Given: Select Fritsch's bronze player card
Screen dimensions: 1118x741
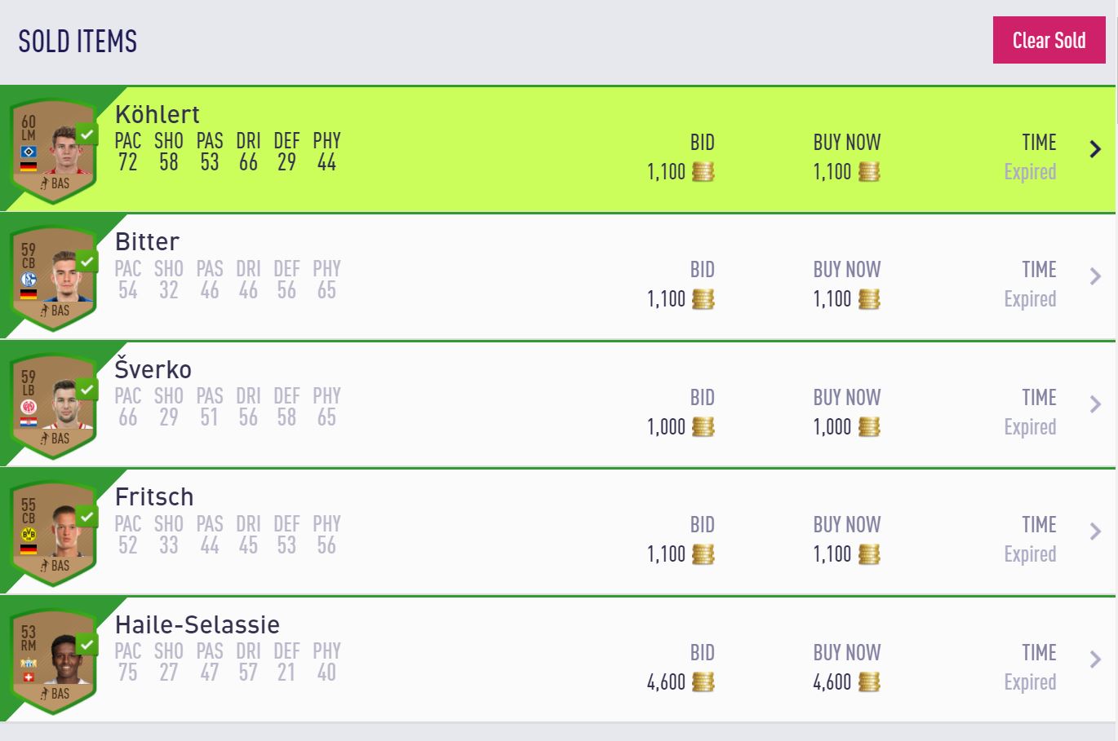Looking at the screenshot, I should click(54, 534).
